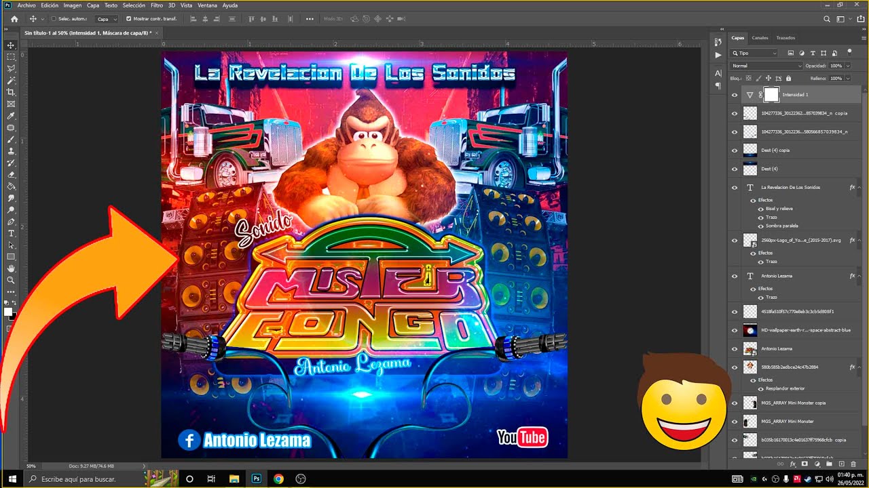Open the three-dots align options menu
The image size is (869, 488).
pos(310,19)
